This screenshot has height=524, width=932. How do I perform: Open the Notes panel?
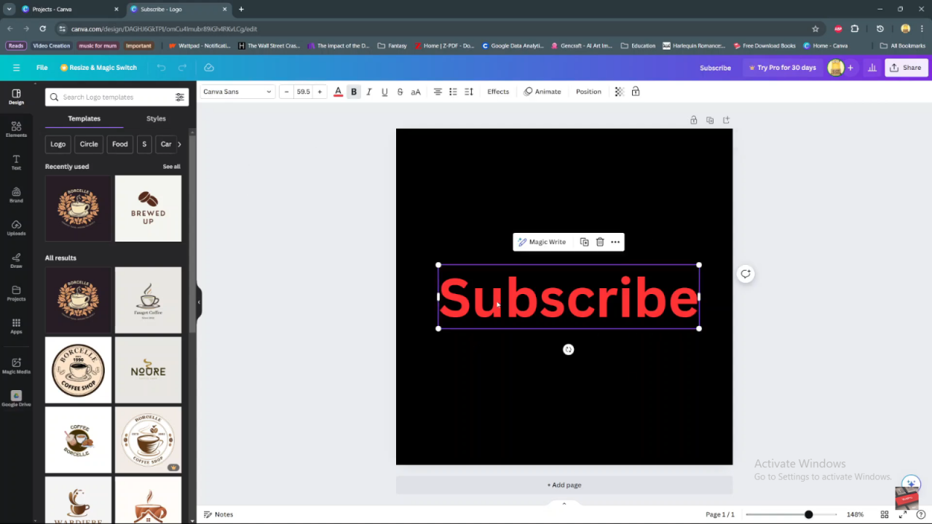point(218,515)
